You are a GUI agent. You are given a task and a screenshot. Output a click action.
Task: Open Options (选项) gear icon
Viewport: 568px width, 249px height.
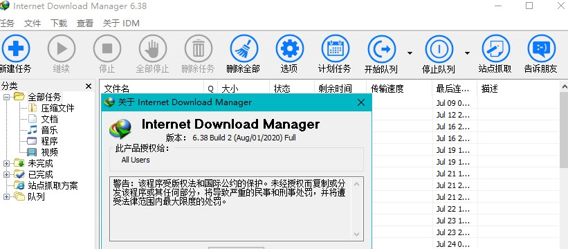pos(289,48)
